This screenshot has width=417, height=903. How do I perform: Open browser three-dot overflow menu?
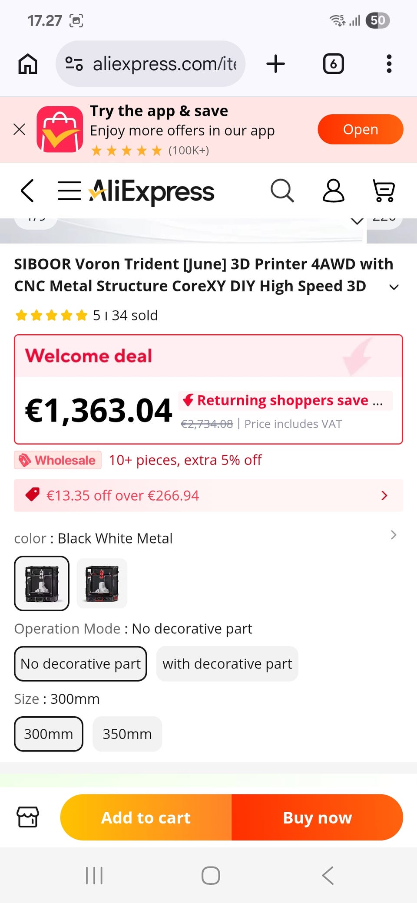(389, 64)
